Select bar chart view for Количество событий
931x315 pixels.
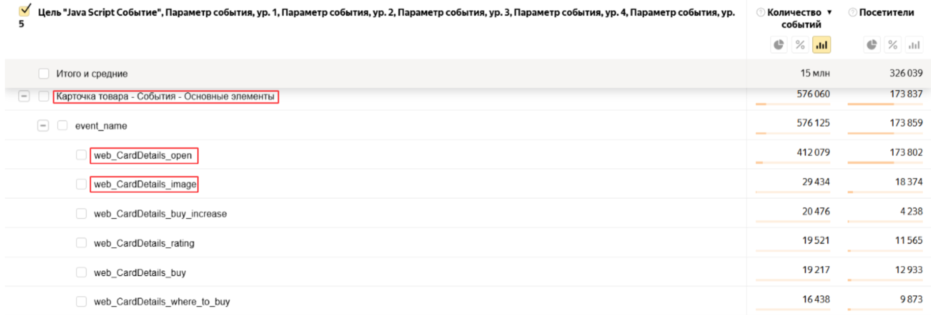pyautogui.click(x=821, y=45)
